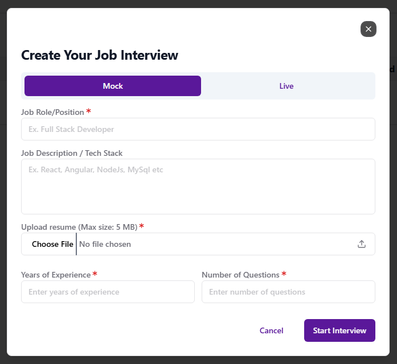
Task: Click into the Job Description / Tech Stack textarea
Action: [198, 187]
